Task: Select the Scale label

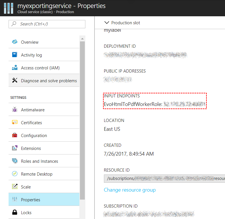Action: point(26,187)
